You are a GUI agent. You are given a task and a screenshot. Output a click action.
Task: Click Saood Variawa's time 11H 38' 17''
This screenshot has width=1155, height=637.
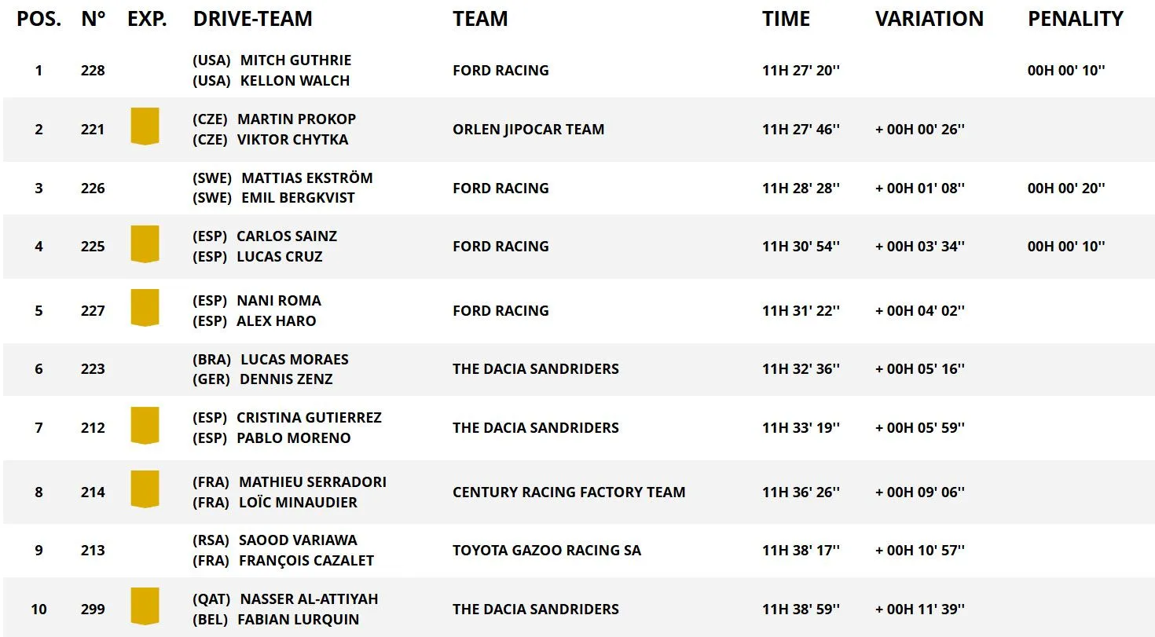coord(801,551)
